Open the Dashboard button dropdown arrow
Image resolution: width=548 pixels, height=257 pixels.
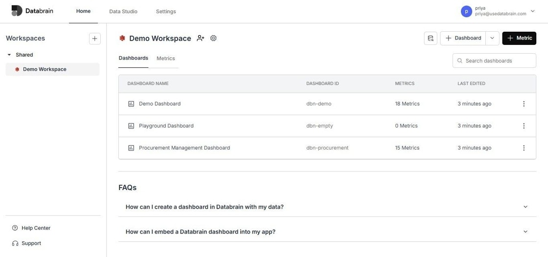pyautogui.click(x=492, y=38)
